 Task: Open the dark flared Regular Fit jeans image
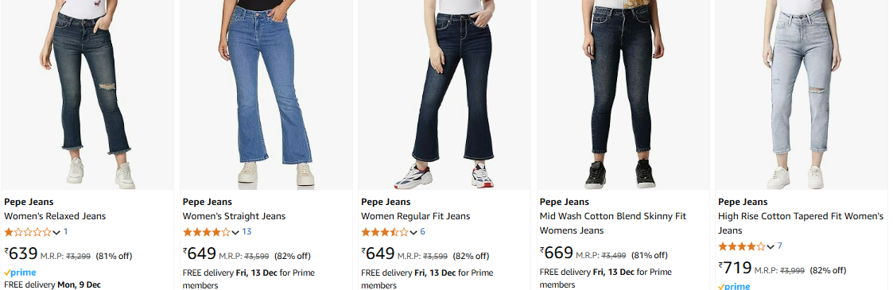[445, 95]
